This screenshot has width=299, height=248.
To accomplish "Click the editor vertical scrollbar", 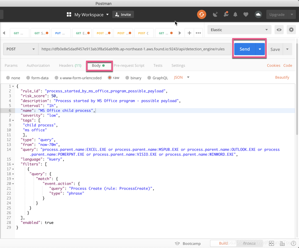I will pyautogui.click(x=297, y=90).
